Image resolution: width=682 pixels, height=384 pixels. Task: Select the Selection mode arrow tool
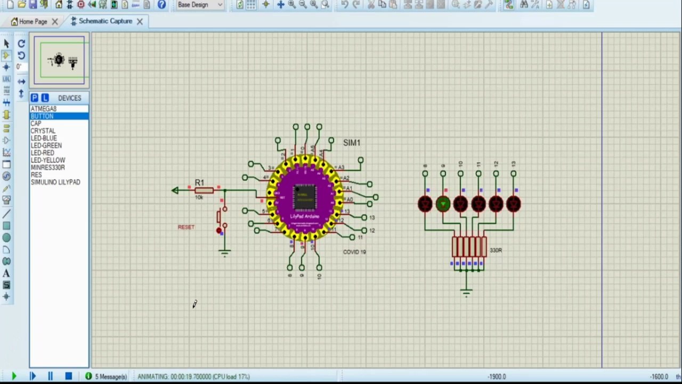tap(6, 43)
